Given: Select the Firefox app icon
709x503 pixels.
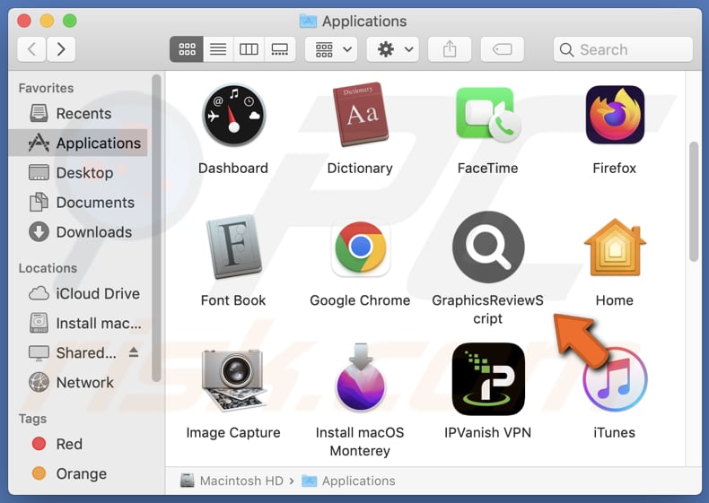Looking at the screenshot, I should pos(615,115).
